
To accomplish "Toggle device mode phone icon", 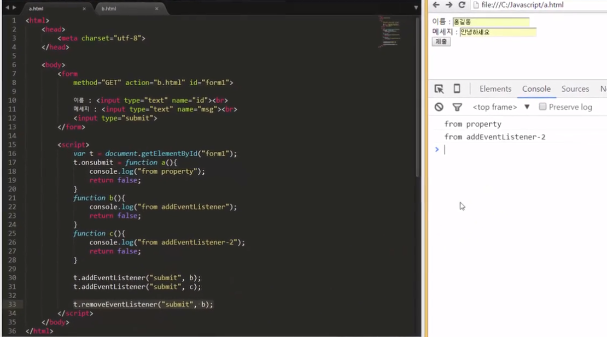I will click(457, 89).
